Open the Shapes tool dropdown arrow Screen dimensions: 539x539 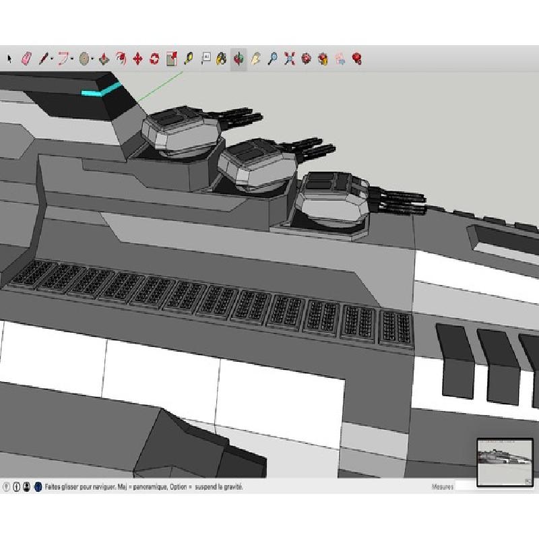pyautogui.click(x=93, y=59)
